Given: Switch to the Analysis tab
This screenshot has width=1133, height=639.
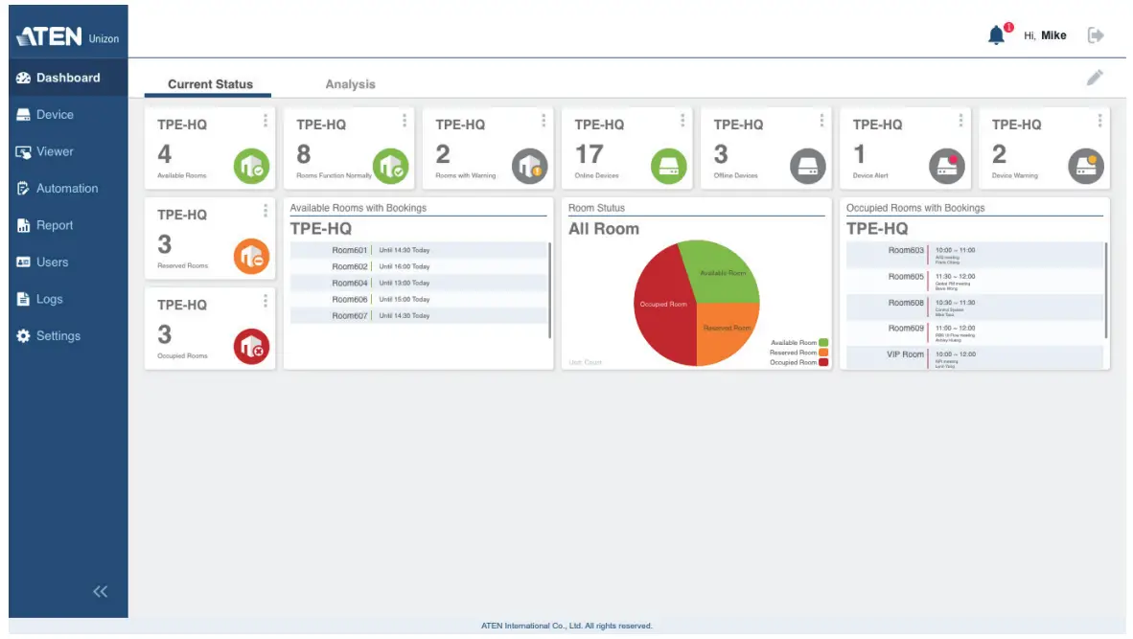Looking at the screenshot, I should [350, 84].
